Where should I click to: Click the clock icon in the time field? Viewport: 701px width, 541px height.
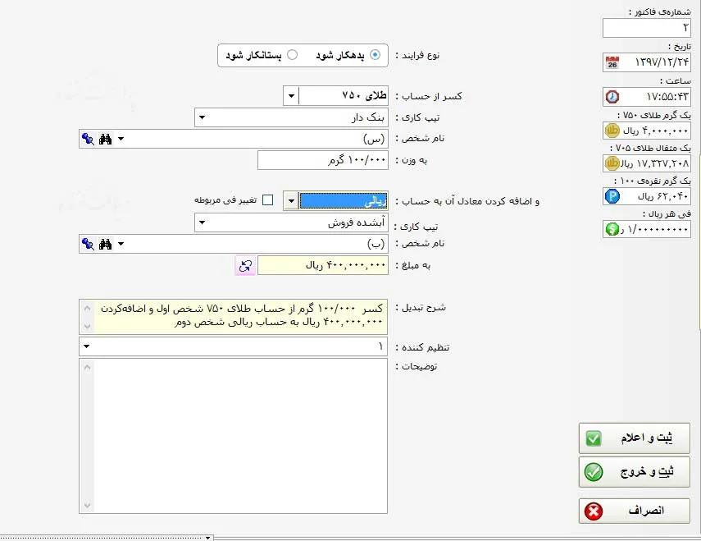(612, 97)
